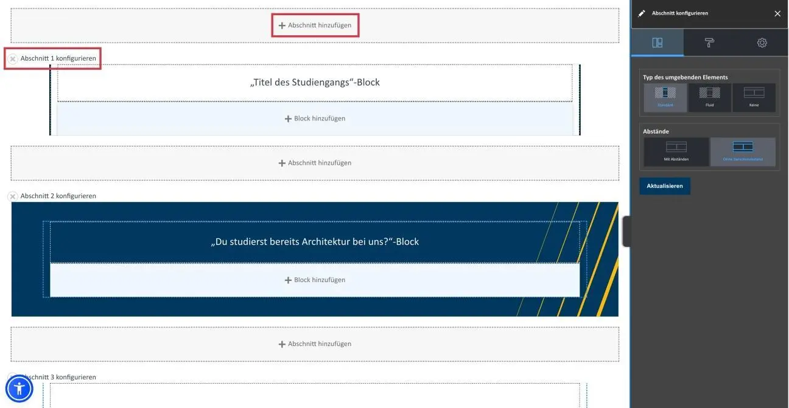This screenshot has height=408, width=789.
Task: Open the gear settings tab in the panel
Action: pyautogui.click(x=762, y=43)
